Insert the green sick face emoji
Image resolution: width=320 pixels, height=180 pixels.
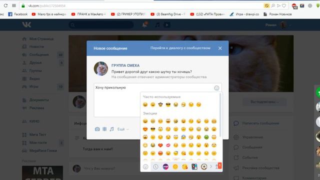coord(206,137)
